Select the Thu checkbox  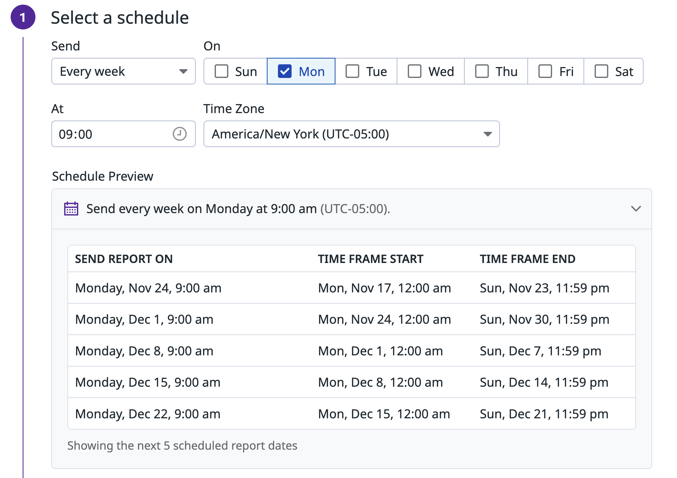482,71
